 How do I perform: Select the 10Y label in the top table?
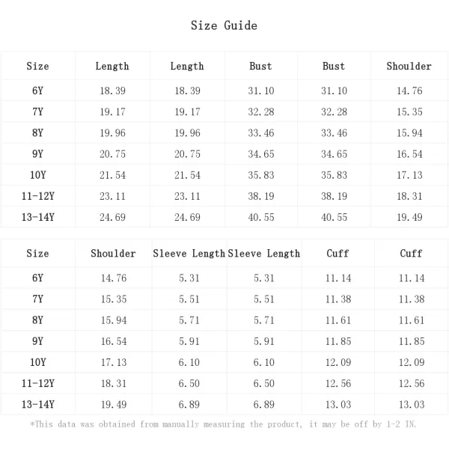click(38, 175)
